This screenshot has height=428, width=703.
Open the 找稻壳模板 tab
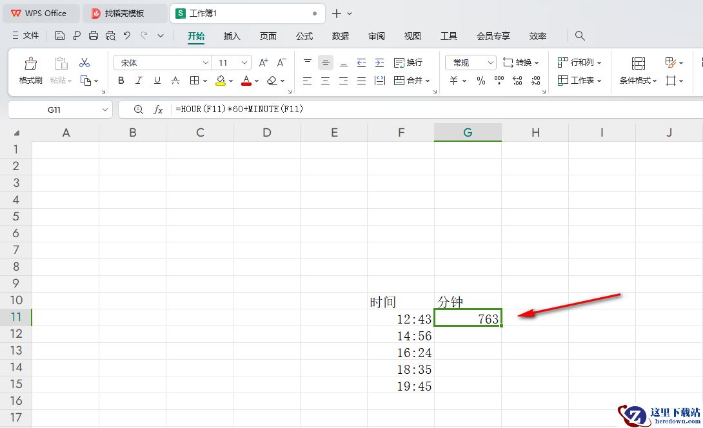[124, 14]
